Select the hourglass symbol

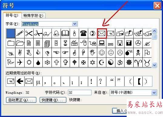point(65,43)
